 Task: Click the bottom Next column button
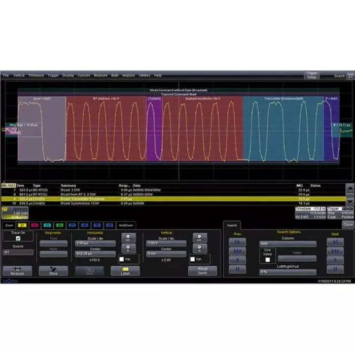(x=335, y=269)
